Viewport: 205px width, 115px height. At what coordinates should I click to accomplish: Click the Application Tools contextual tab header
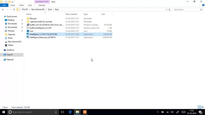42,2
